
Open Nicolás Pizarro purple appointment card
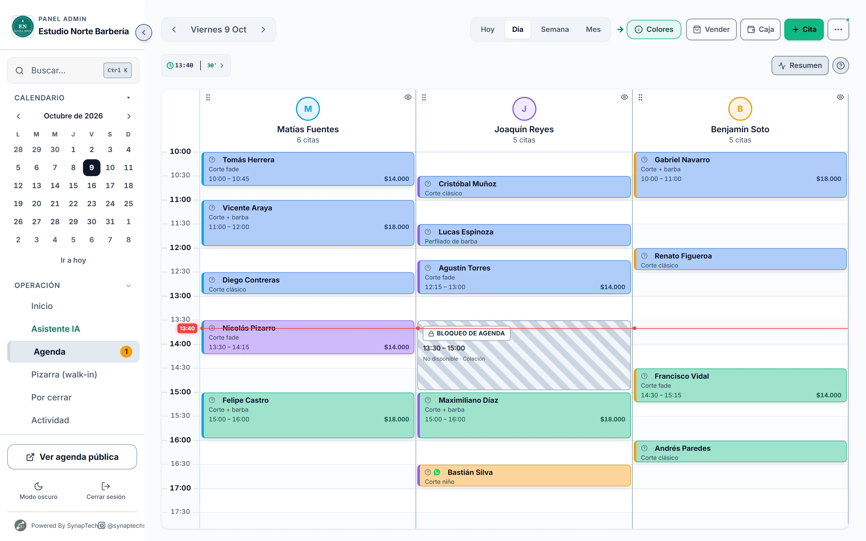pos(308,337)
